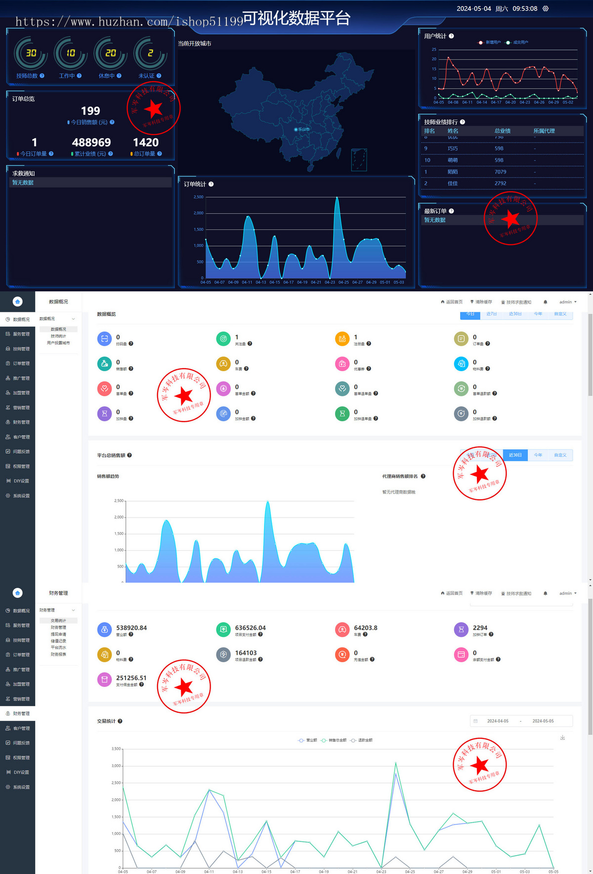
Task: Open the 技师统计 submenu link
Action: (x=58, y=336)
